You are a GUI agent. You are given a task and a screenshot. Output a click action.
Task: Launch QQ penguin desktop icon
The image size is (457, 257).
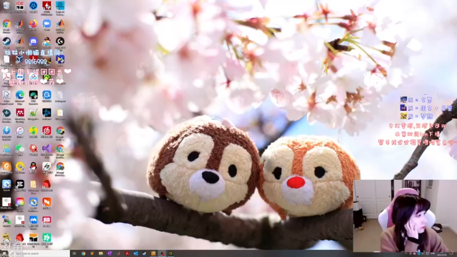(x=33, y=166)
